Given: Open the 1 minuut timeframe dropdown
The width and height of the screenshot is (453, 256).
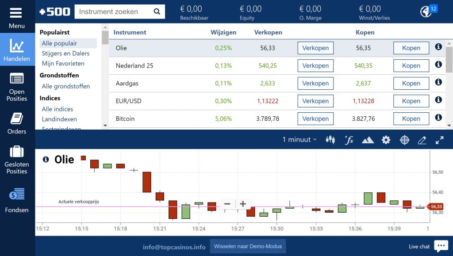Looking at the screenshot, I should tap(299, 140).
